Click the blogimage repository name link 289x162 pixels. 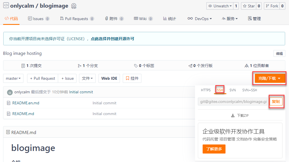tap(54, 6)
